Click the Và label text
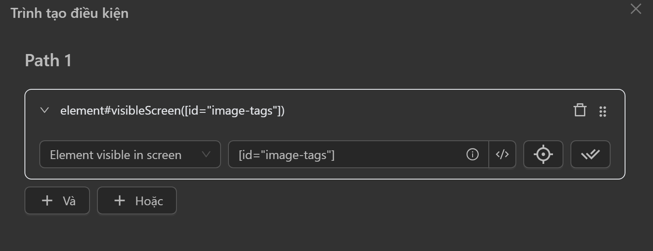Screen dimensions: 653x251 (x=69, y=201)
